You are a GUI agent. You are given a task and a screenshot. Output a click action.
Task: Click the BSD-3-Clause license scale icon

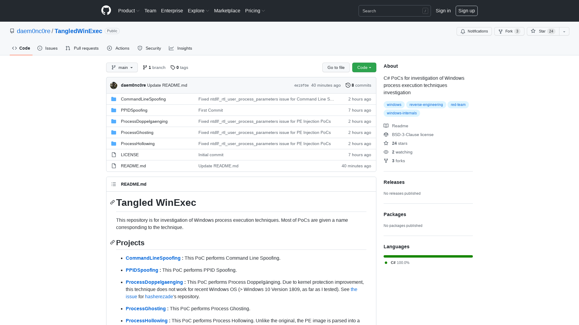(x=386, y=135)
